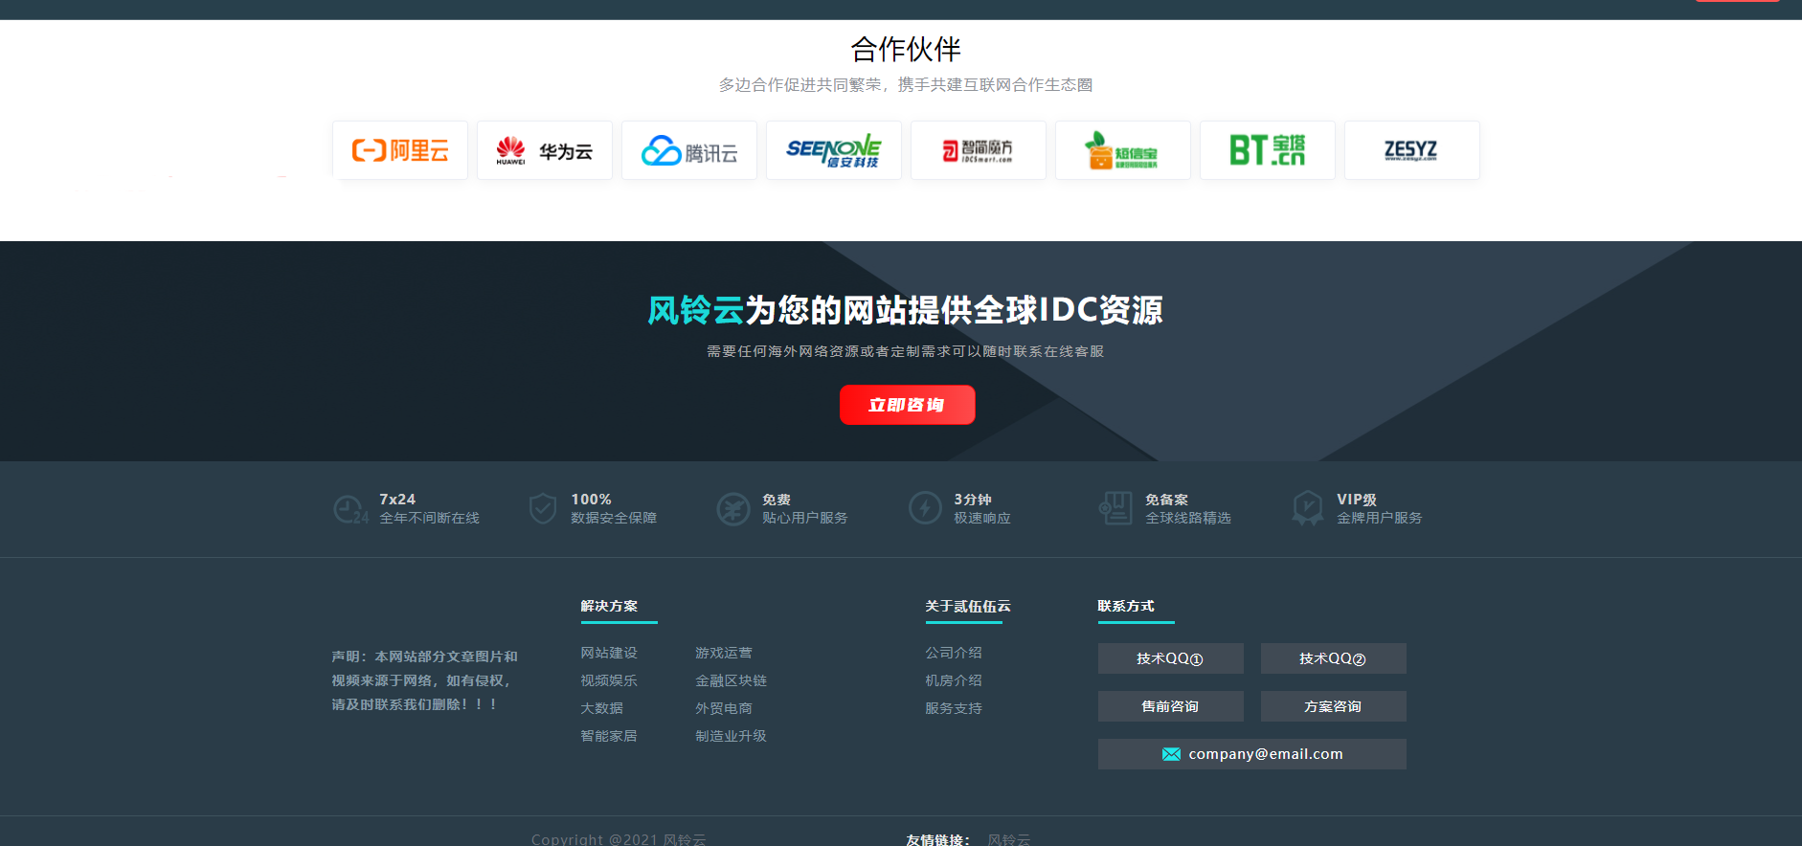Click the 合作伙伴 section title
Image resolution: width=1802 pixels, height=846 pixels.
(906, 49)
